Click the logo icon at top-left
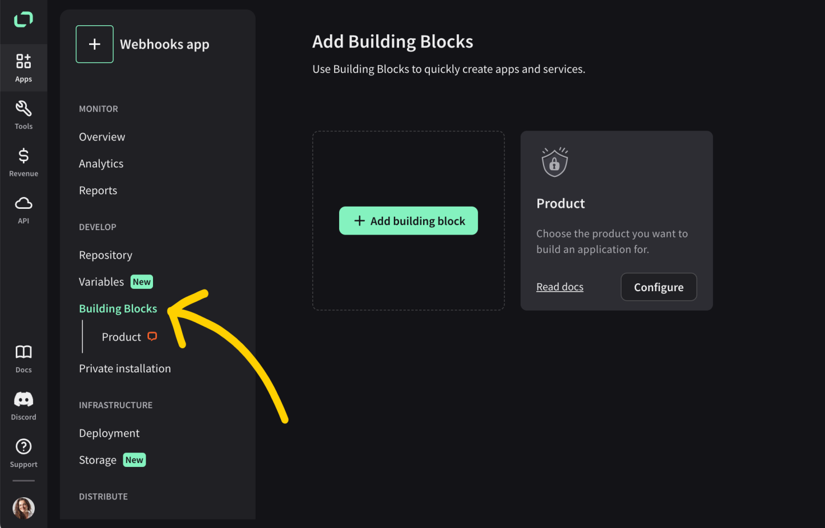Screen dimensions: 825x528 point(24,20)
